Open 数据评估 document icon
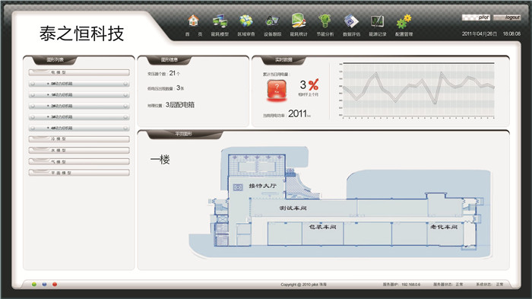The width and height of the screenshot is (532, 299). (x=351, y=21)
